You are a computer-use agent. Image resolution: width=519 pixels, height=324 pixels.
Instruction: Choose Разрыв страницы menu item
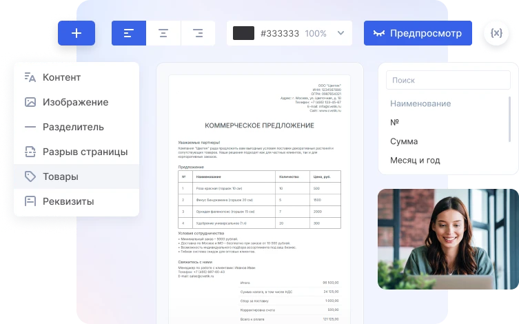coord(85,152)
